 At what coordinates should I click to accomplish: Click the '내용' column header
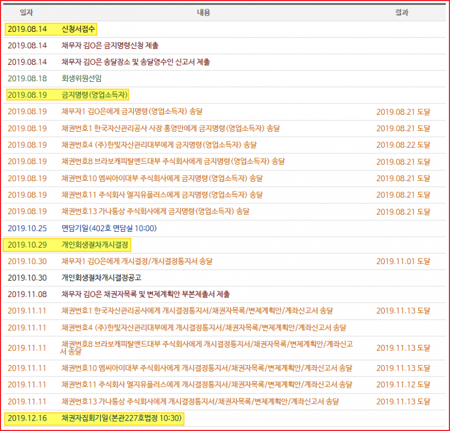[204, 12]
